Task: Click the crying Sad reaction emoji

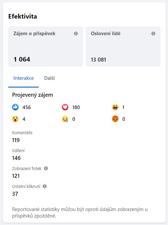Action: (x=65, y=119)
